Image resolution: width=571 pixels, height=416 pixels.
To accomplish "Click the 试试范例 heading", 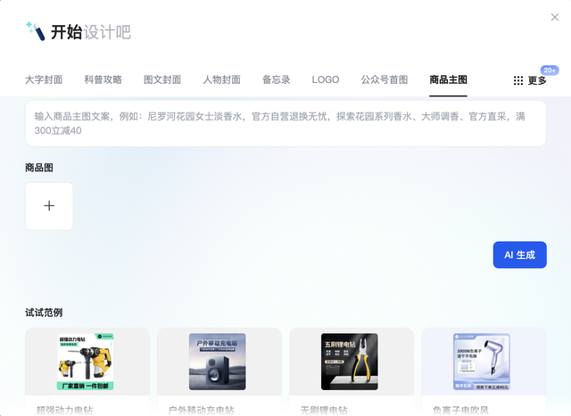I will tap(44, 312).
